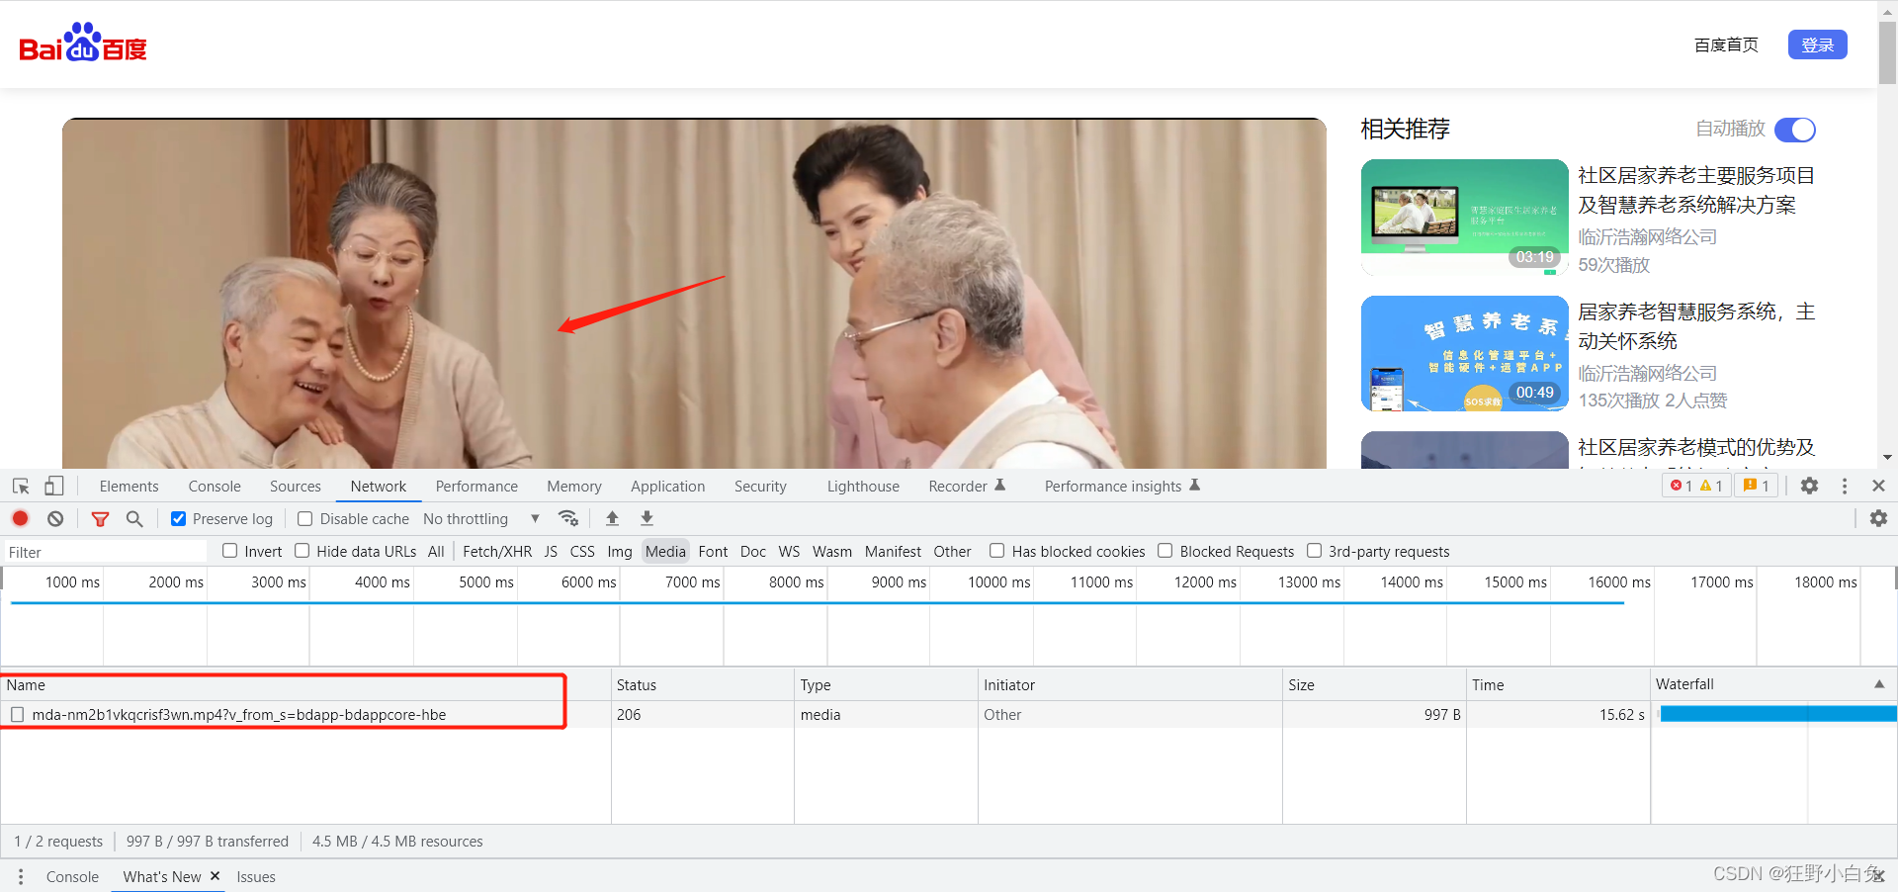The image size is (1898, 892).
Task: Import HAR file upload icon
Action: [612, 518]
